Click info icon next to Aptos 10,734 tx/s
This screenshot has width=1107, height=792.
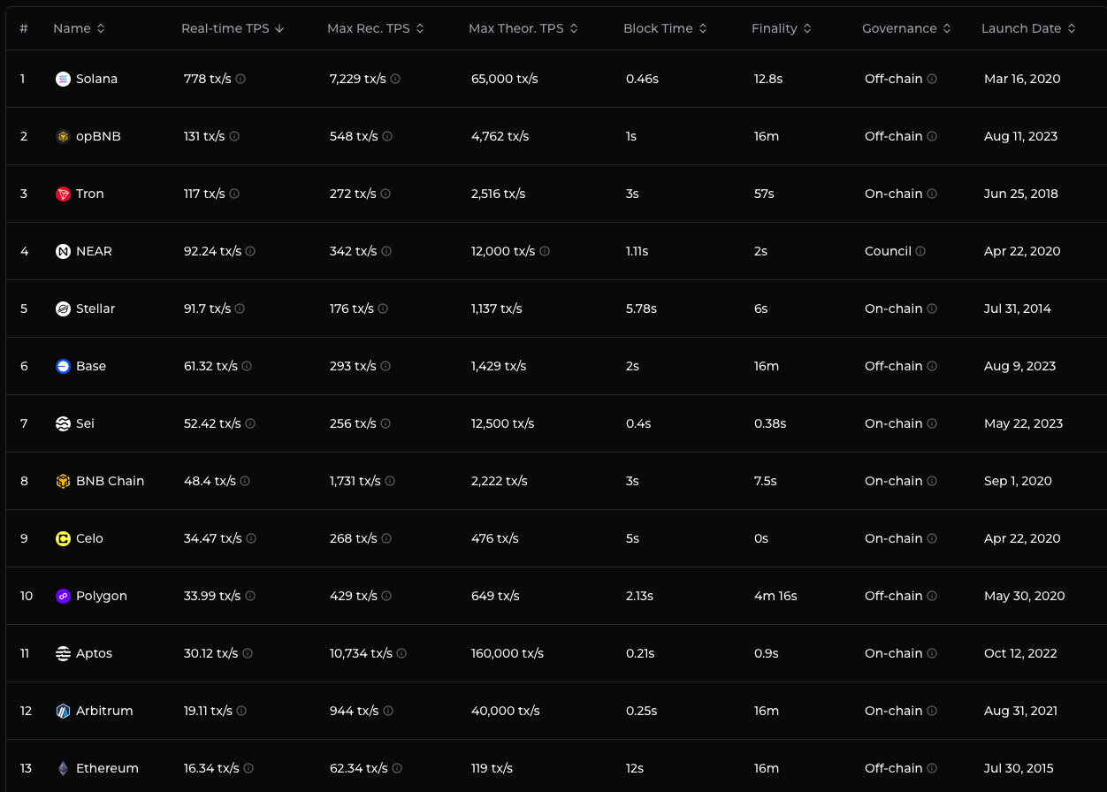click(x=401, y=653)
